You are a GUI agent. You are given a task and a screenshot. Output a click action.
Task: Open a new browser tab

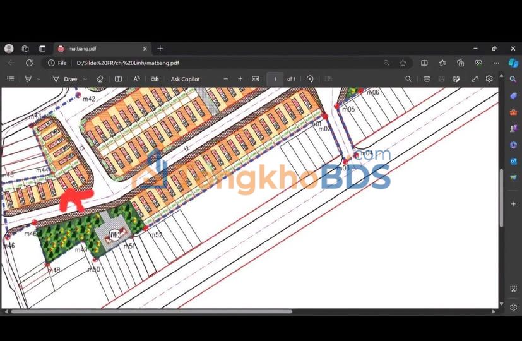(160, 49)
